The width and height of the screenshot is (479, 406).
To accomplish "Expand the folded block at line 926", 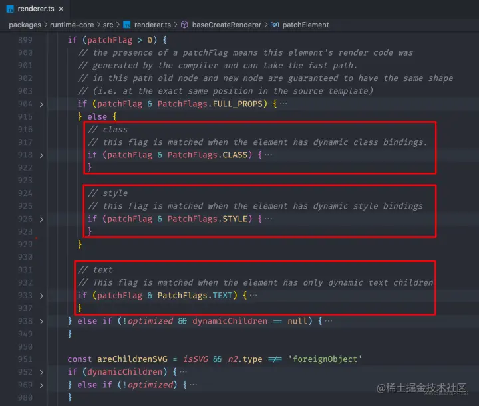I will point(41,219).
